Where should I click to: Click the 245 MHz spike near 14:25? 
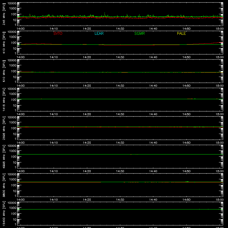click(x=105, y=15)
